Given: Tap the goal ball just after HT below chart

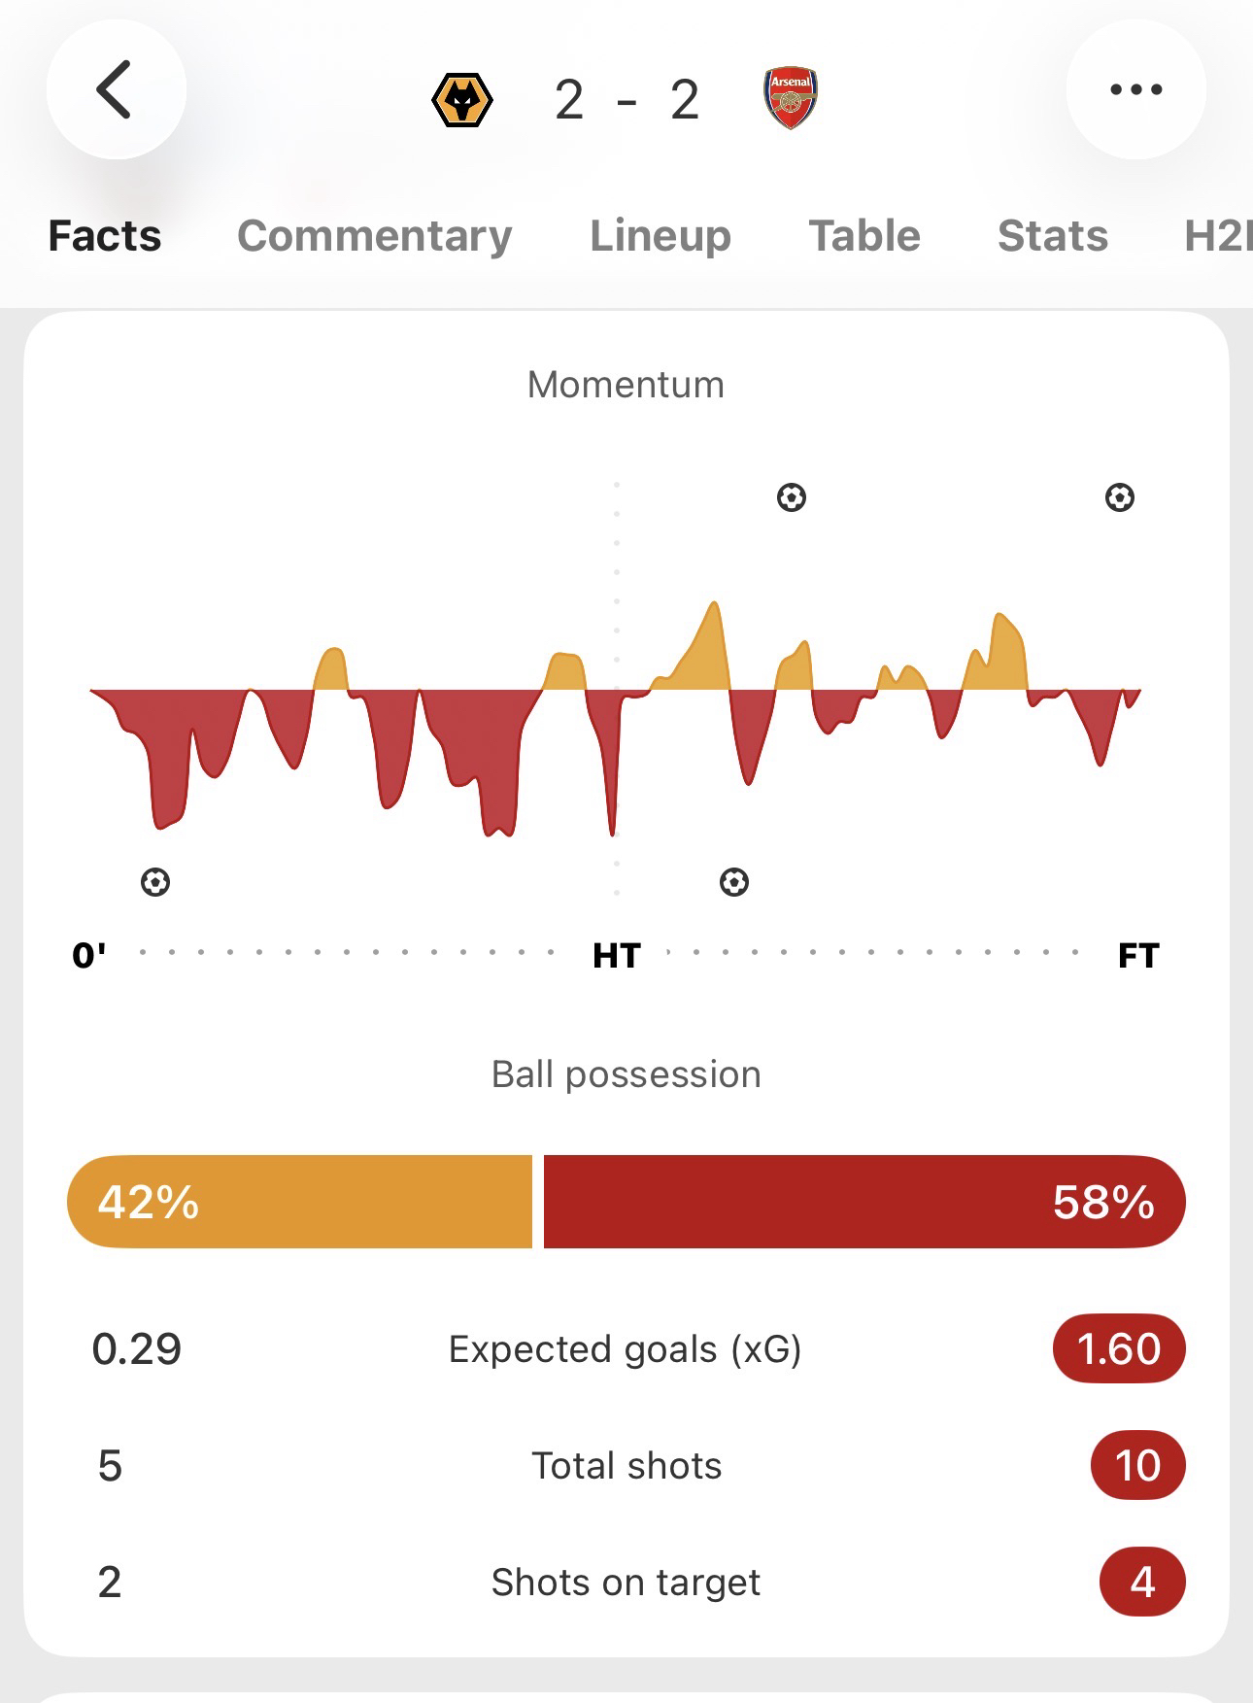Looking at the screenshot, I should [x=734, y=882].
